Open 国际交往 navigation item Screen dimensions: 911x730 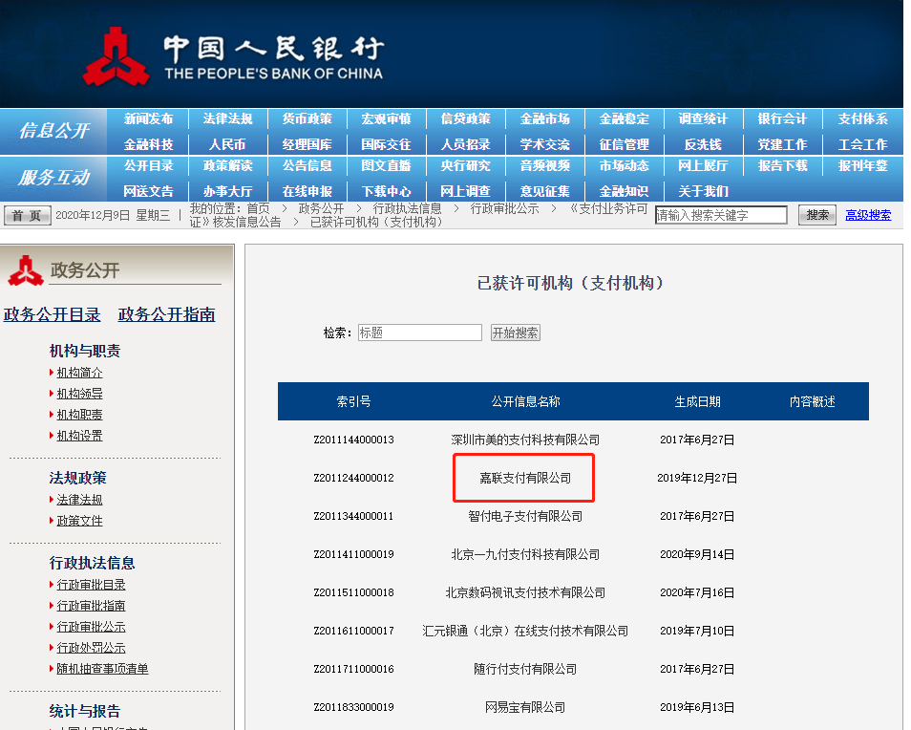386,144
